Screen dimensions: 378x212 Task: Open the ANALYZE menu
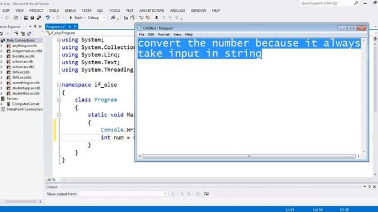[x=178, y=11]
